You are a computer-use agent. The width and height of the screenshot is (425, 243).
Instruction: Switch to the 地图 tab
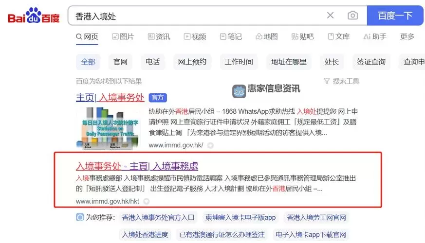[x=267, y=36]
